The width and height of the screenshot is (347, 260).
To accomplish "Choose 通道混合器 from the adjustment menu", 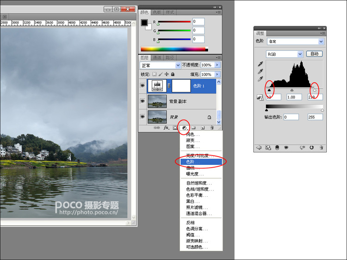I will tap(201, 213).
